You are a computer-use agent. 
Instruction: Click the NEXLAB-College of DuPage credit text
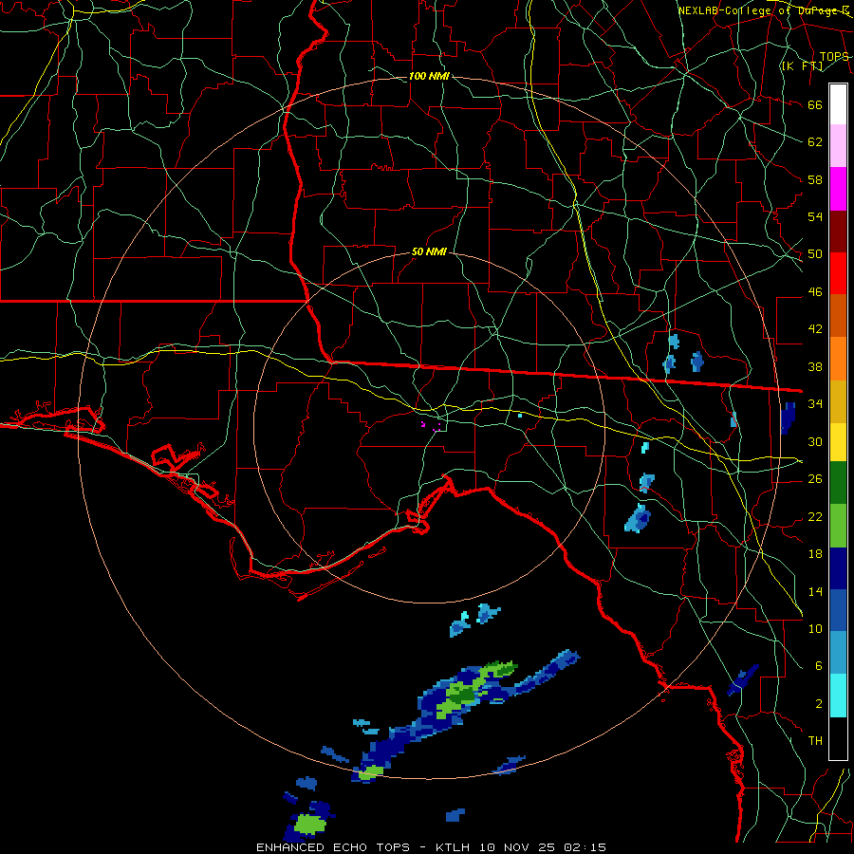(x=763, y=10)
